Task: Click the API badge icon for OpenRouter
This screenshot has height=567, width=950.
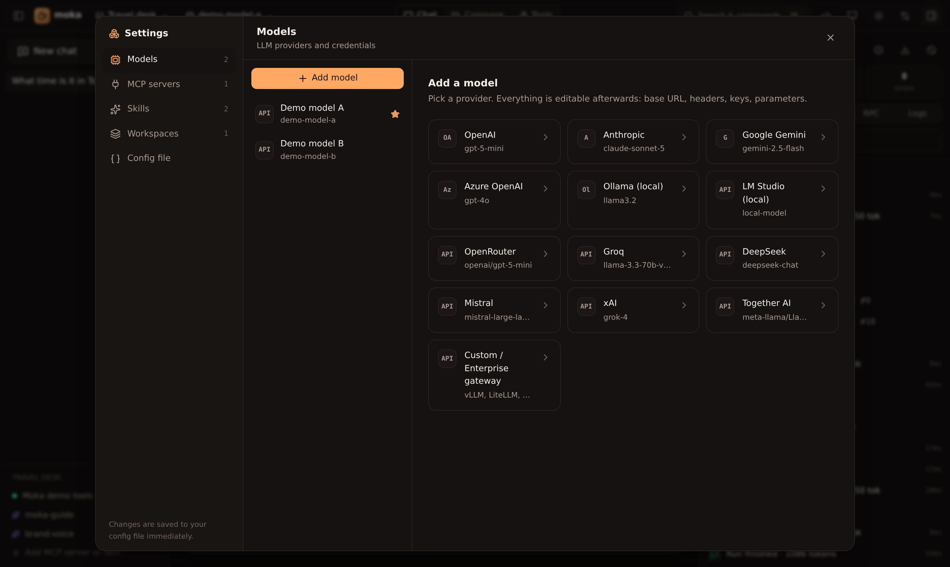Action: [x=447, y=254]
